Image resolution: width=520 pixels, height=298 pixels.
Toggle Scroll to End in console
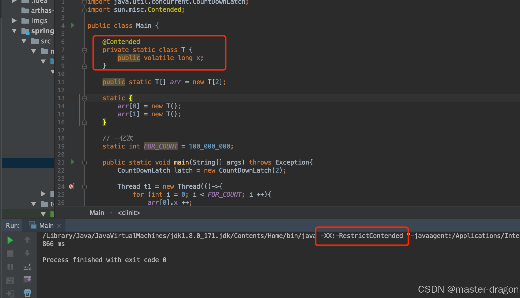tap(27, 280)
